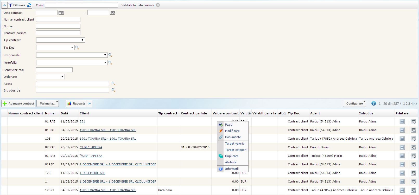Choose Duplicare in the context menu
The width and height of the screenshot is (419, 195).
232,156
